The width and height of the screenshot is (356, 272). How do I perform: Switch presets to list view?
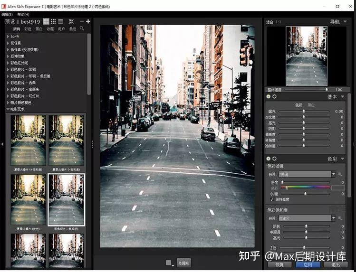click(60, 21)
